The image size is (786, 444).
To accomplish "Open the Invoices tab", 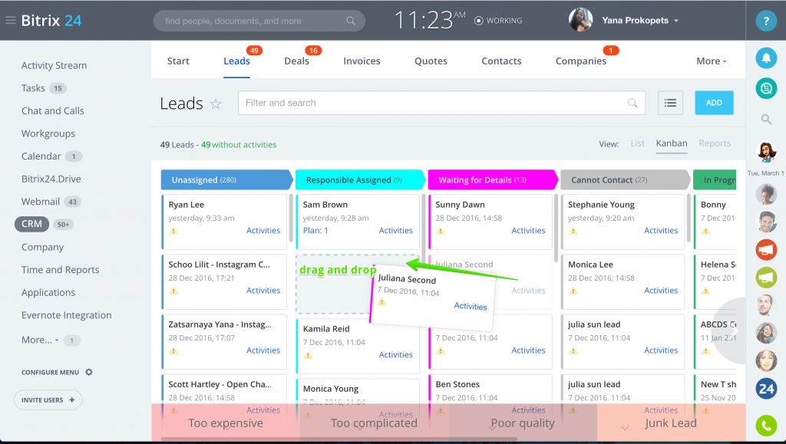I will pos(362,61).
